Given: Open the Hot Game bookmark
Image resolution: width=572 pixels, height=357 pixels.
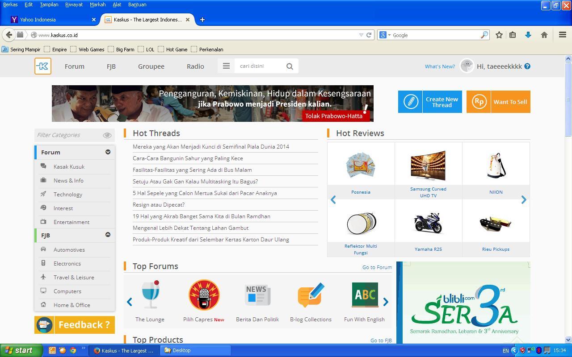Looking at the screenshot, I should 173,50.
